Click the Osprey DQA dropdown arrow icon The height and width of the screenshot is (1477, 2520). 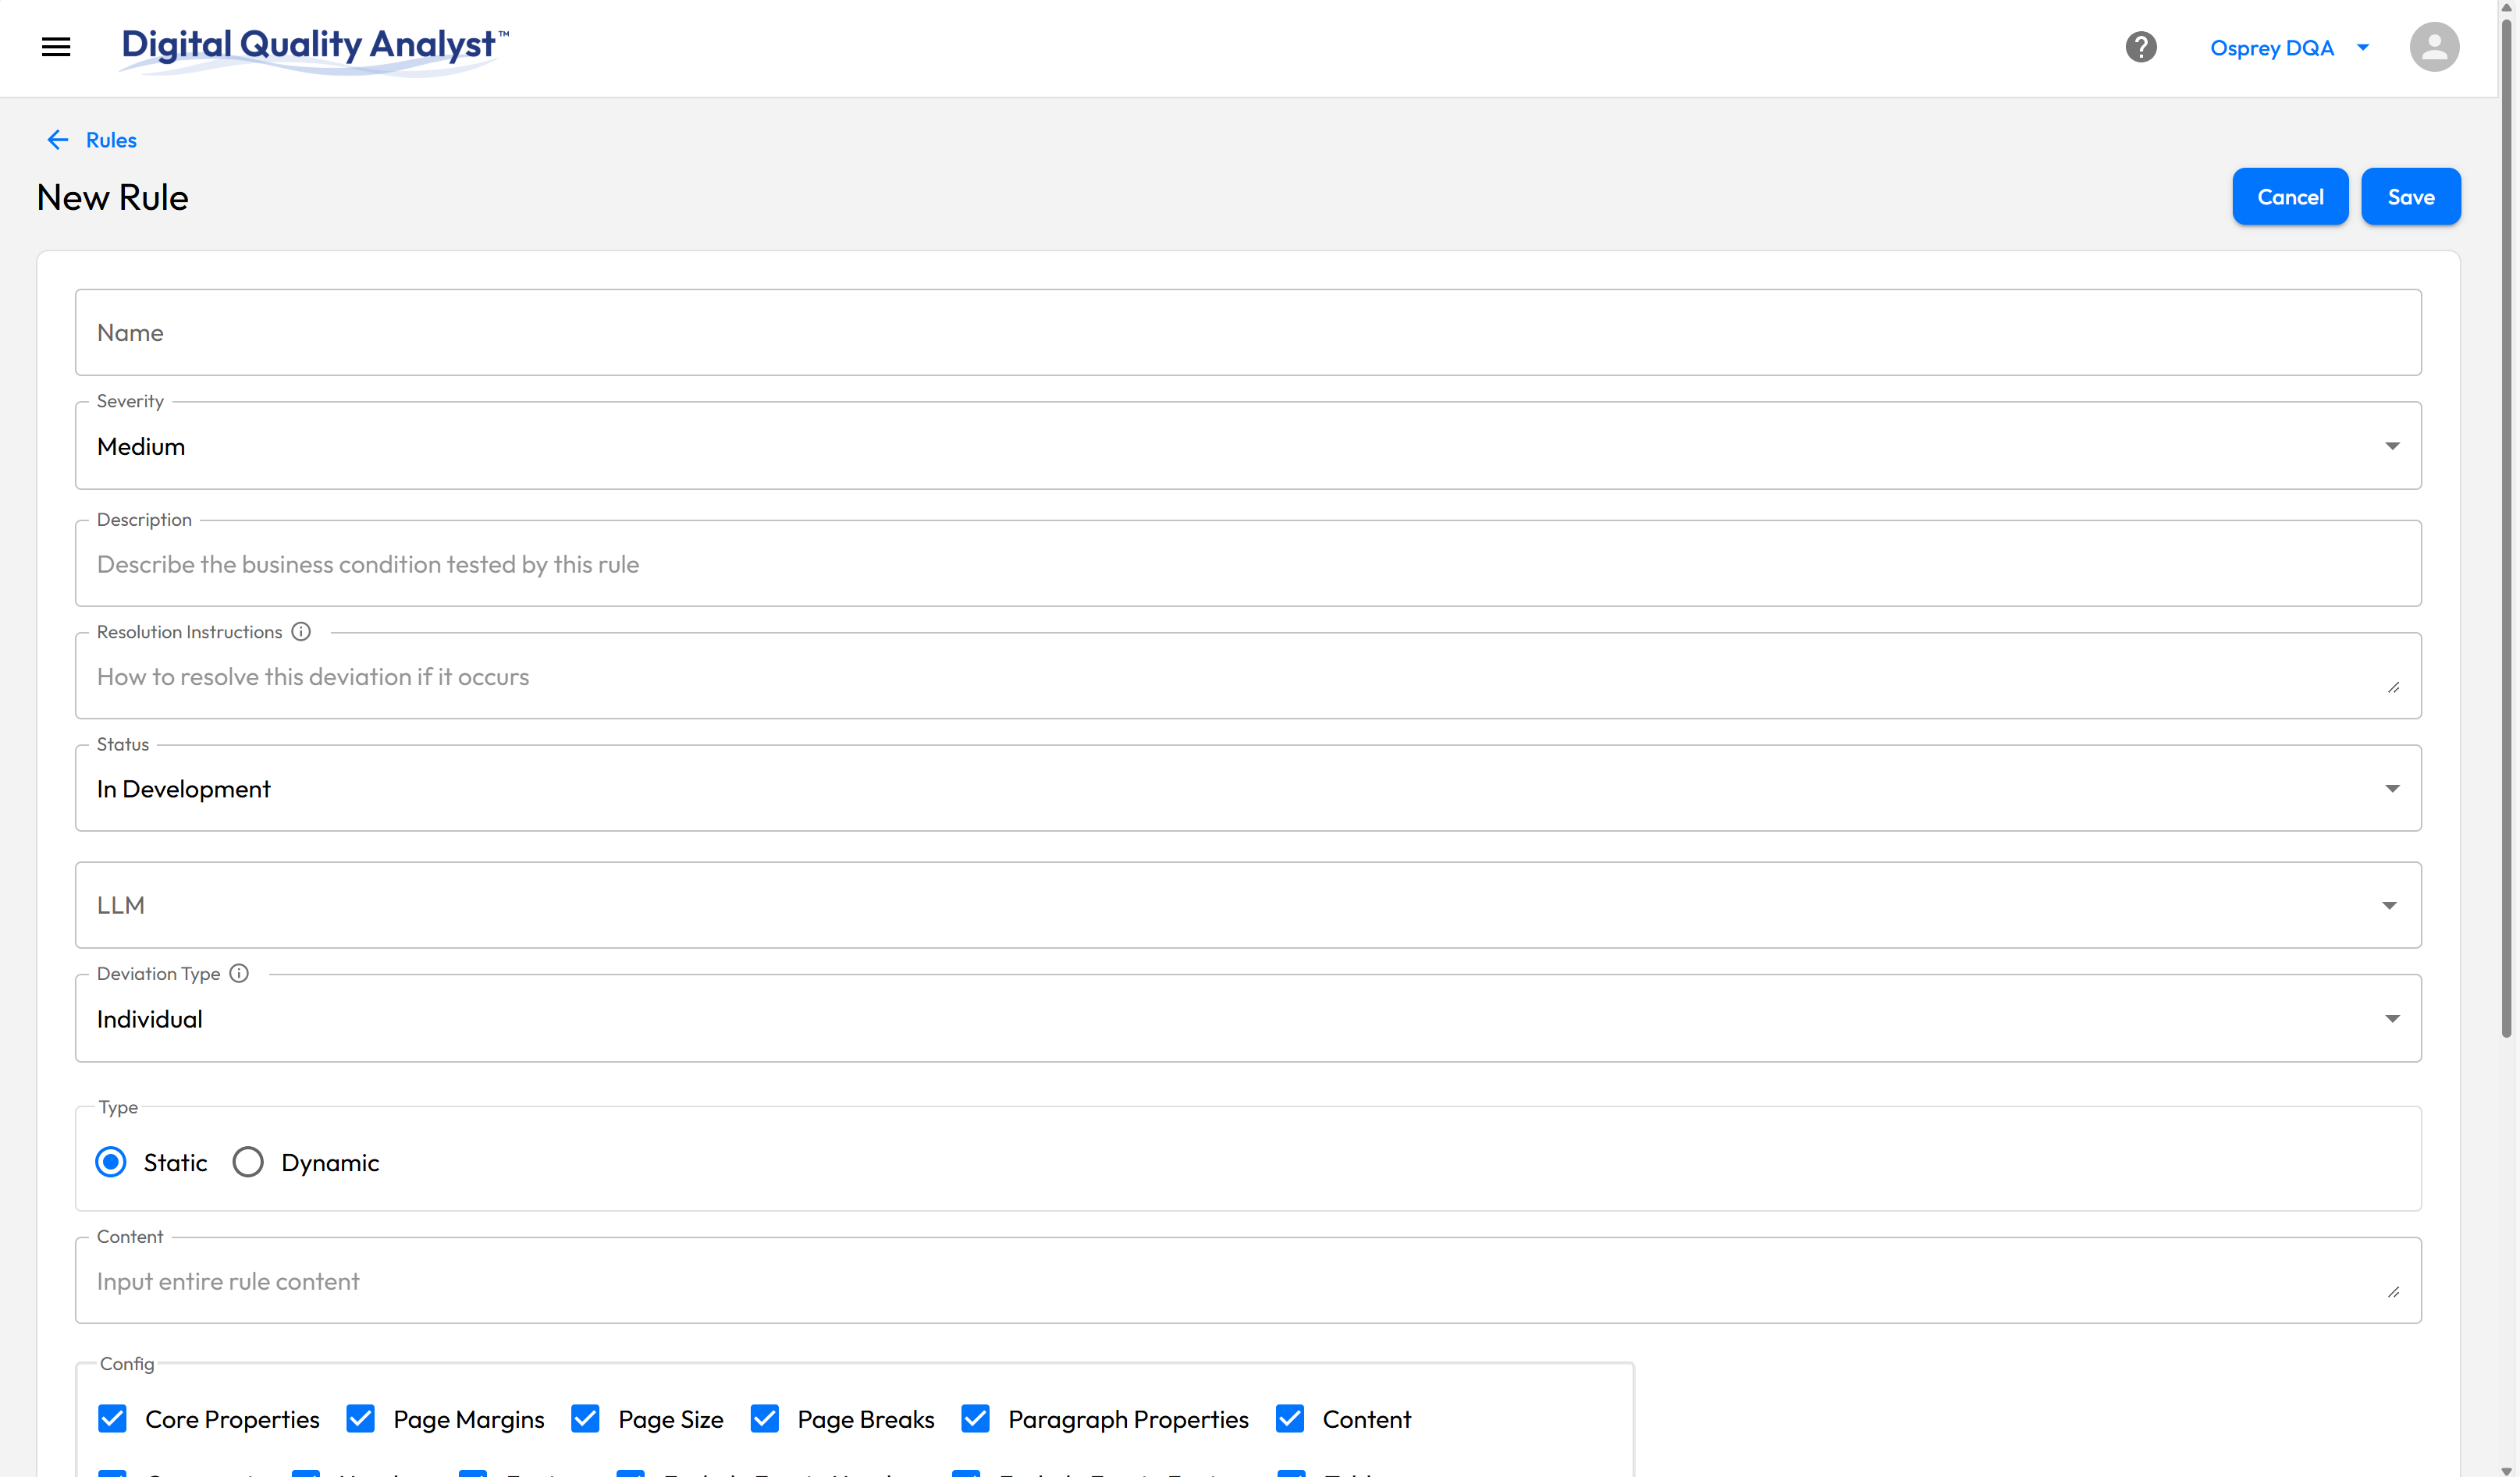coord(2363,47)
